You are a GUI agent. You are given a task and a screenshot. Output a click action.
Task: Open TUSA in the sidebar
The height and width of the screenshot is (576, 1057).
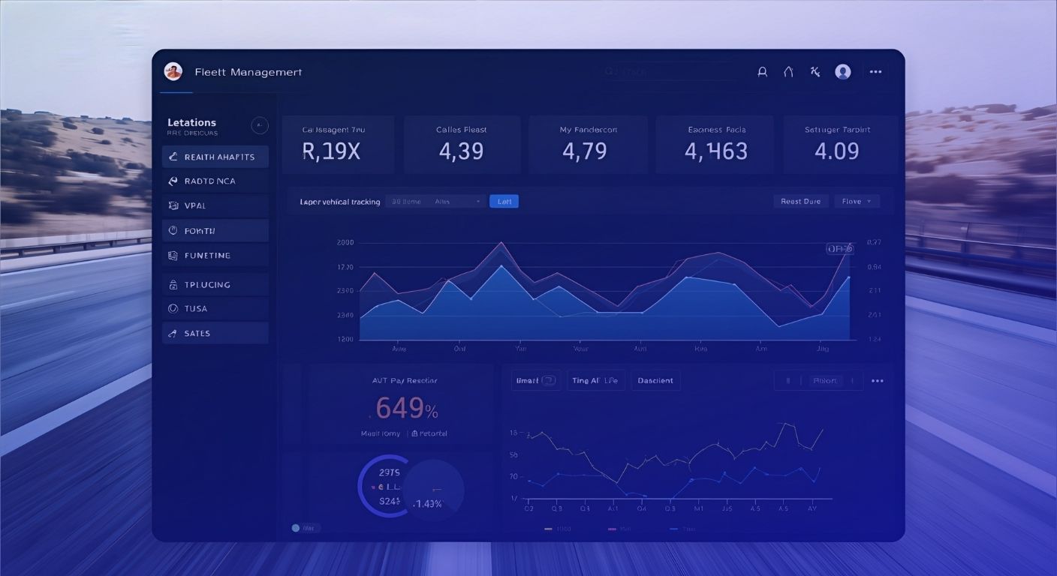[x=215, y=308]
